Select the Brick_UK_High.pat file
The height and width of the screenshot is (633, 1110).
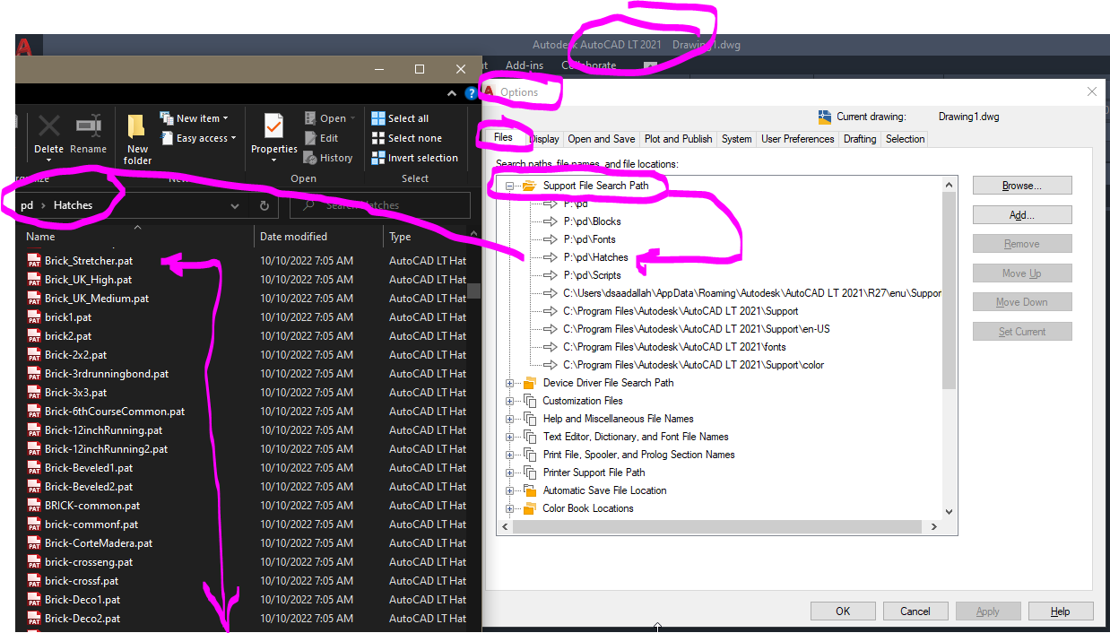tap(88, 280)
